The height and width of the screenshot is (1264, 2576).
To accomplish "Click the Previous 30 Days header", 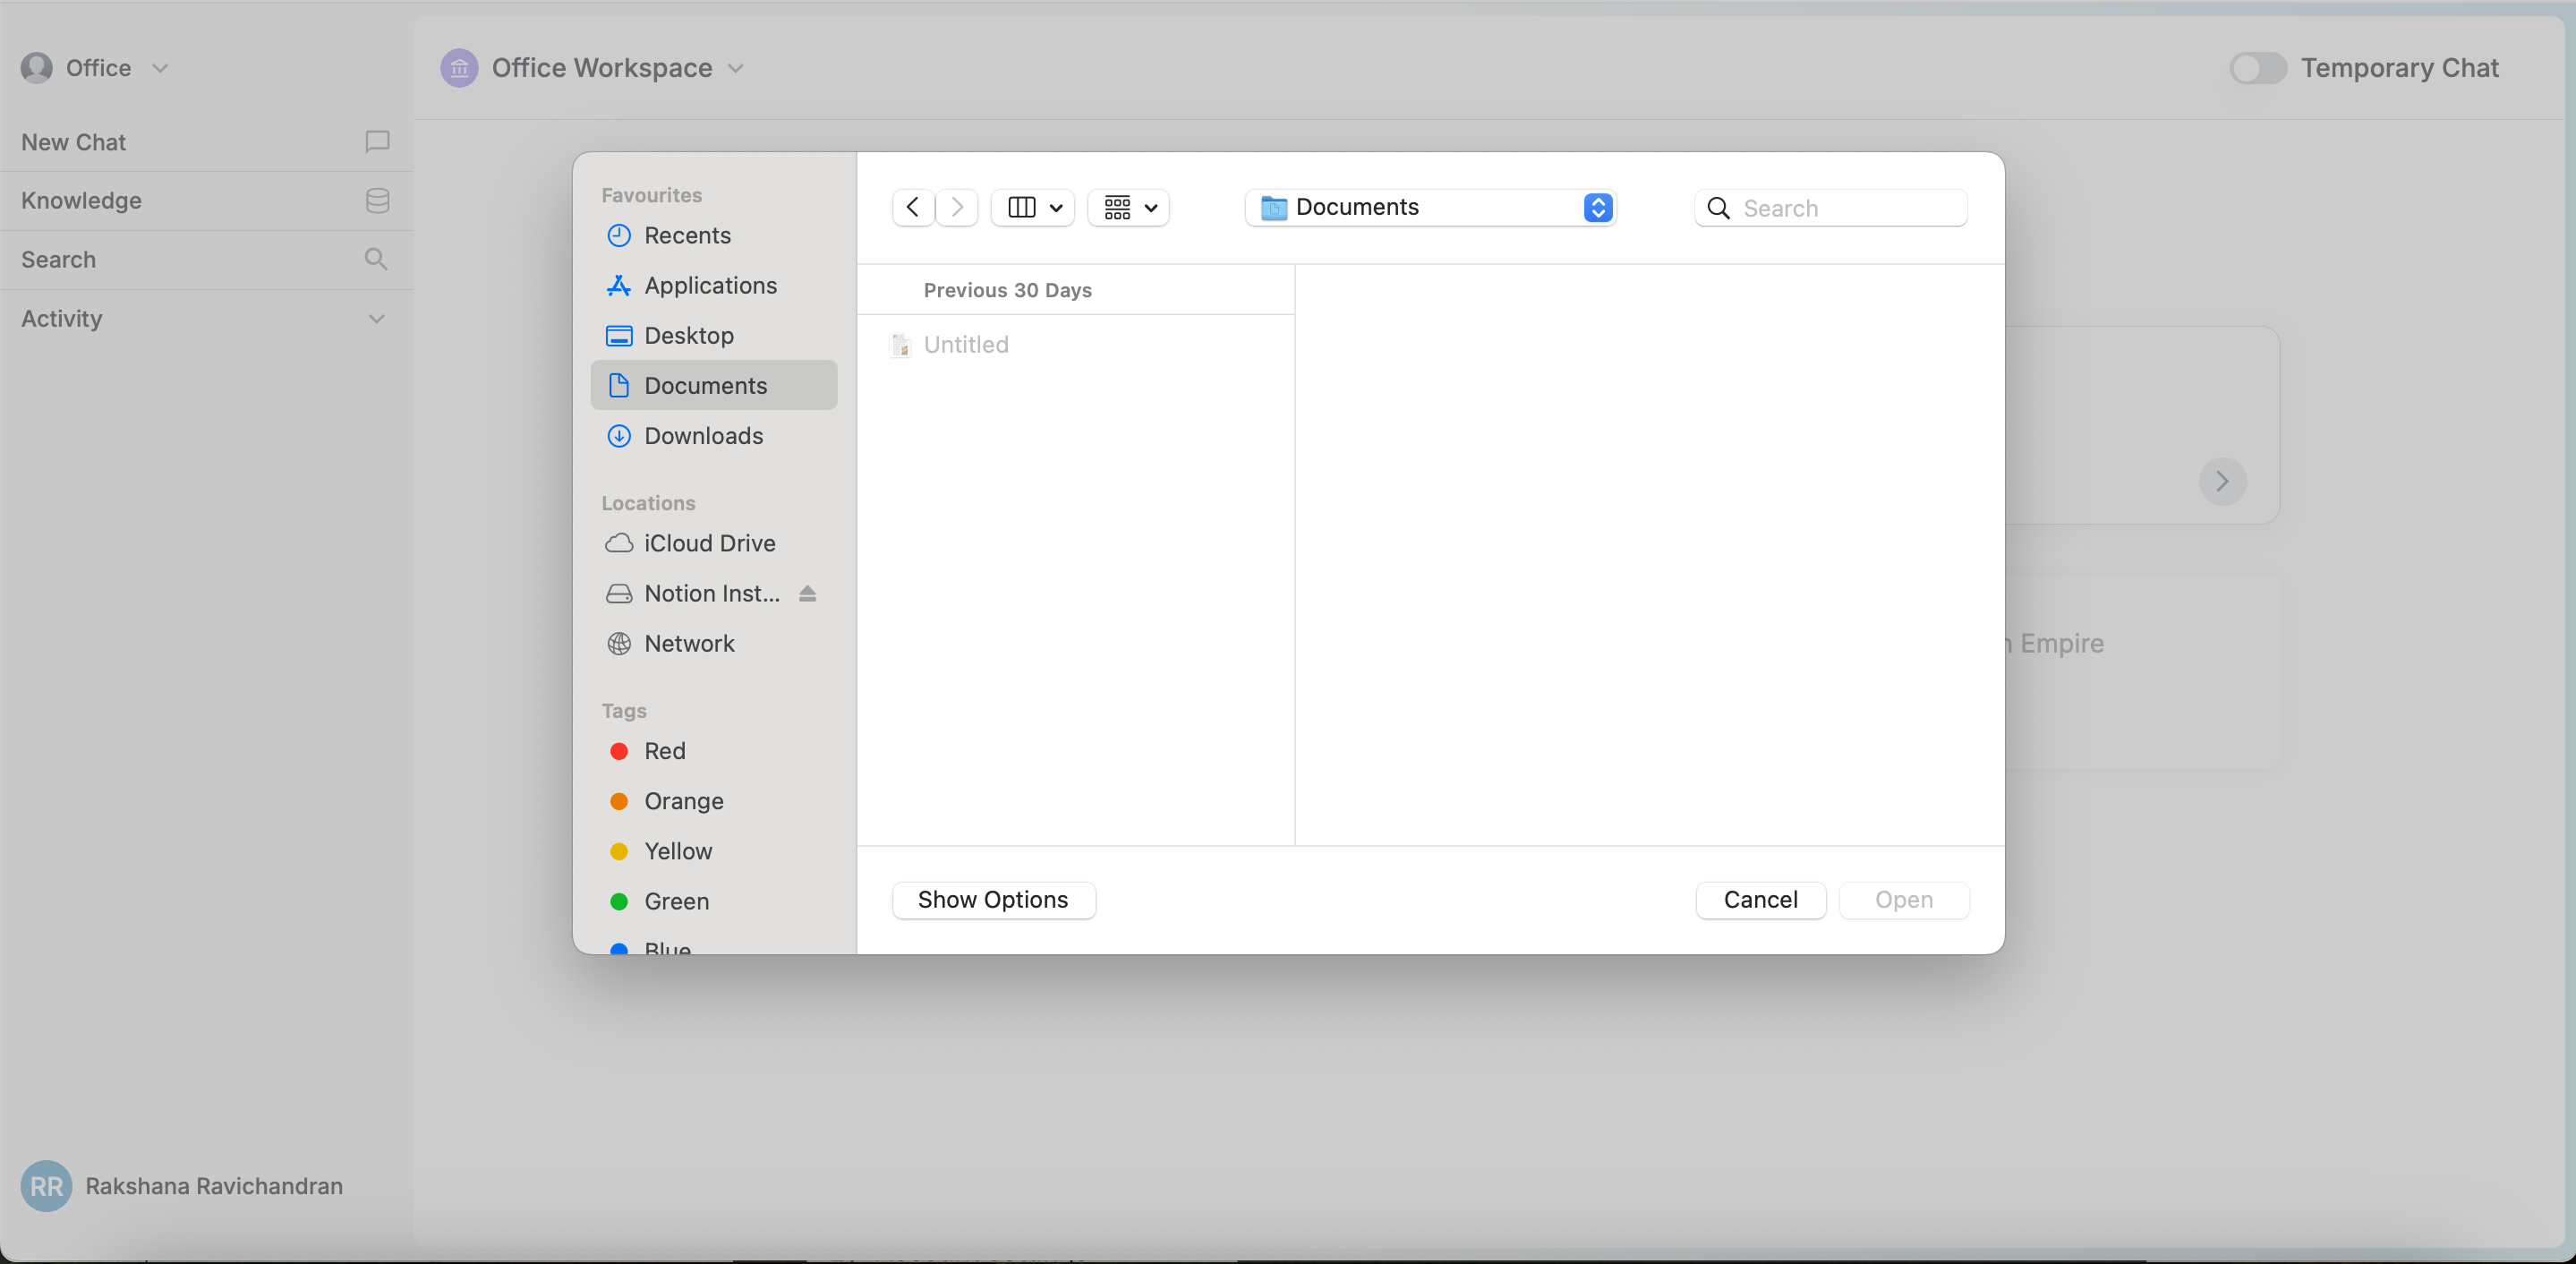I will pos(1007,290).
